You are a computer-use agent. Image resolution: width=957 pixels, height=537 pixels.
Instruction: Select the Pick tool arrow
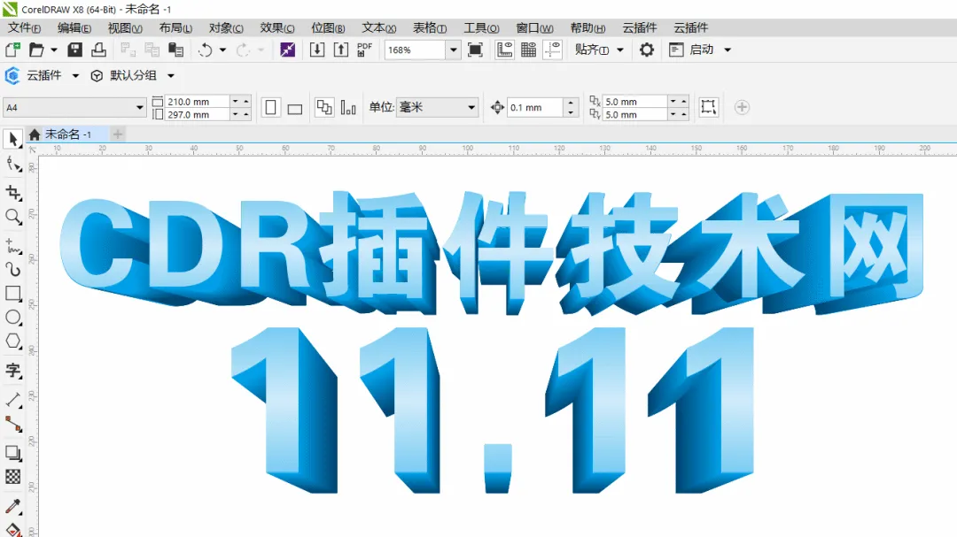point(12,139)
